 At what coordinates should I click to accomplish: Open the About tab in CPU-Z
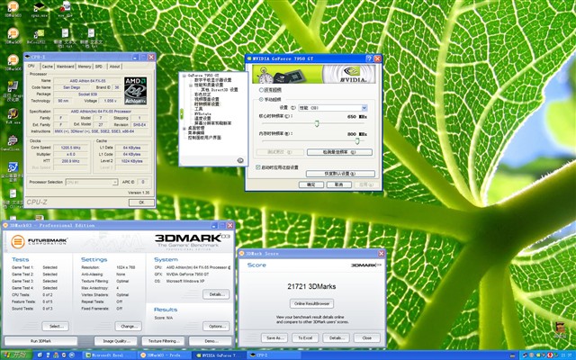point(114,67)
